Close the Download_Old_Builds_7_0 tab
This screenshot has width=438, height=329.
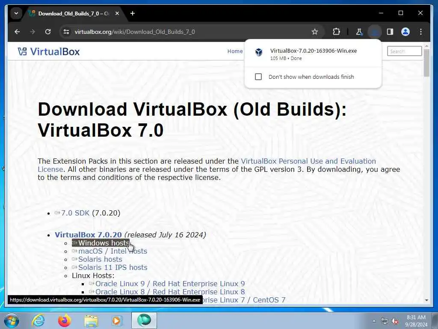[117, 13]
